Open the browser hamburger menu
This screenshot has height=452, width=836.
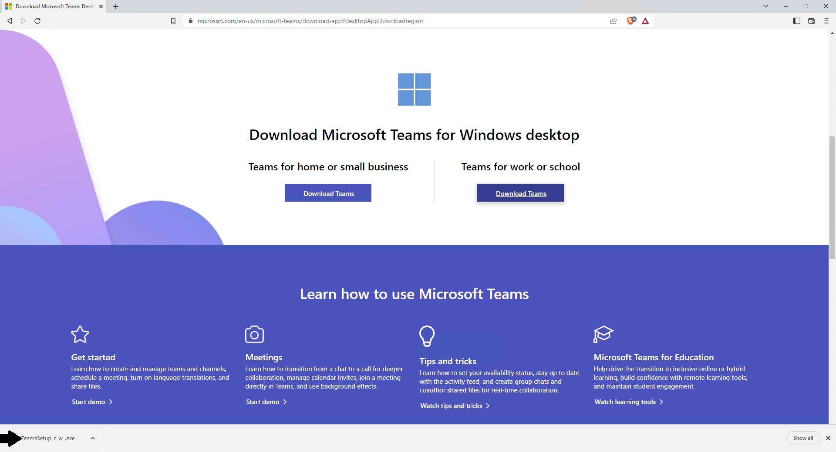click(826, 21)
